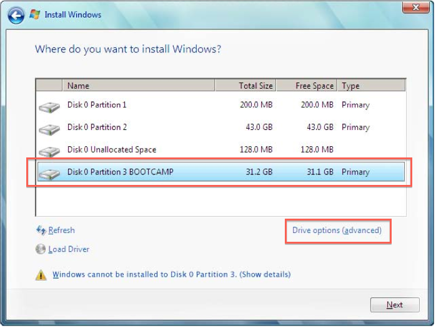This screenshot has width=436, height=328.
Task: Sort the list by Free Space column
Action: coord(307,86)
